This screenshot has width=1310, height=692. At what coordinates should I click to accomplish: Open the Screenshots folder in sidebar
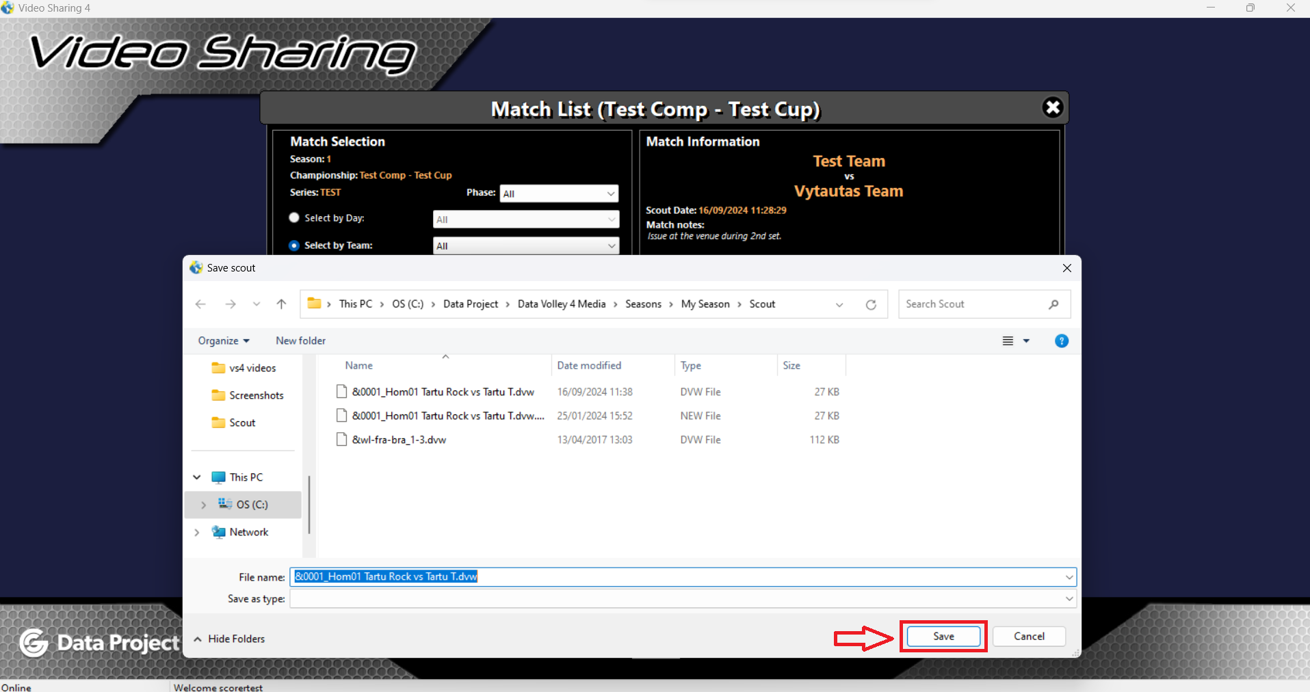248,395
